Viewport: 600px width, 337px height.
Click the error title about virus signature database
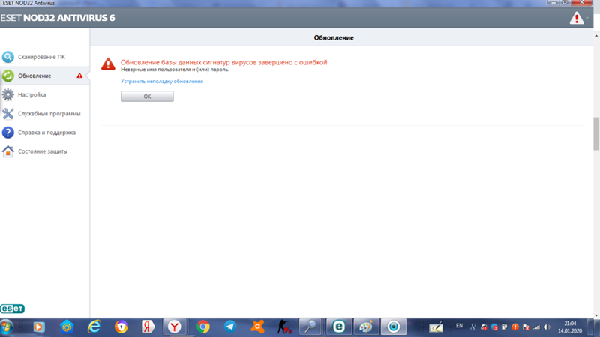click(223, 62)
